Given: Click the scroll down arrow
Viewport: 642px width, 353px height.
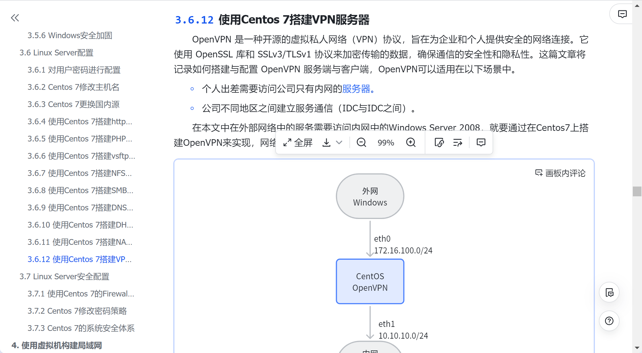Looking at the screenshot, I should point(637,348).
